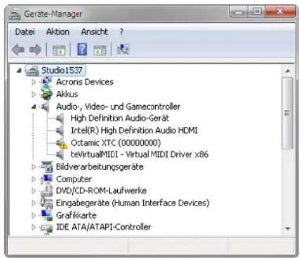Click the Intel(R) High Definition Audio HDMI icon
Image resolution: width=300 pixels, height=258 pixels.
[60, 130]
